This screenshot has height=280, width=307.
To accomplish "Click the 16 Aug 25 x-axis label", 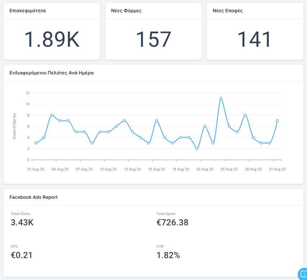I will (157, 169).
